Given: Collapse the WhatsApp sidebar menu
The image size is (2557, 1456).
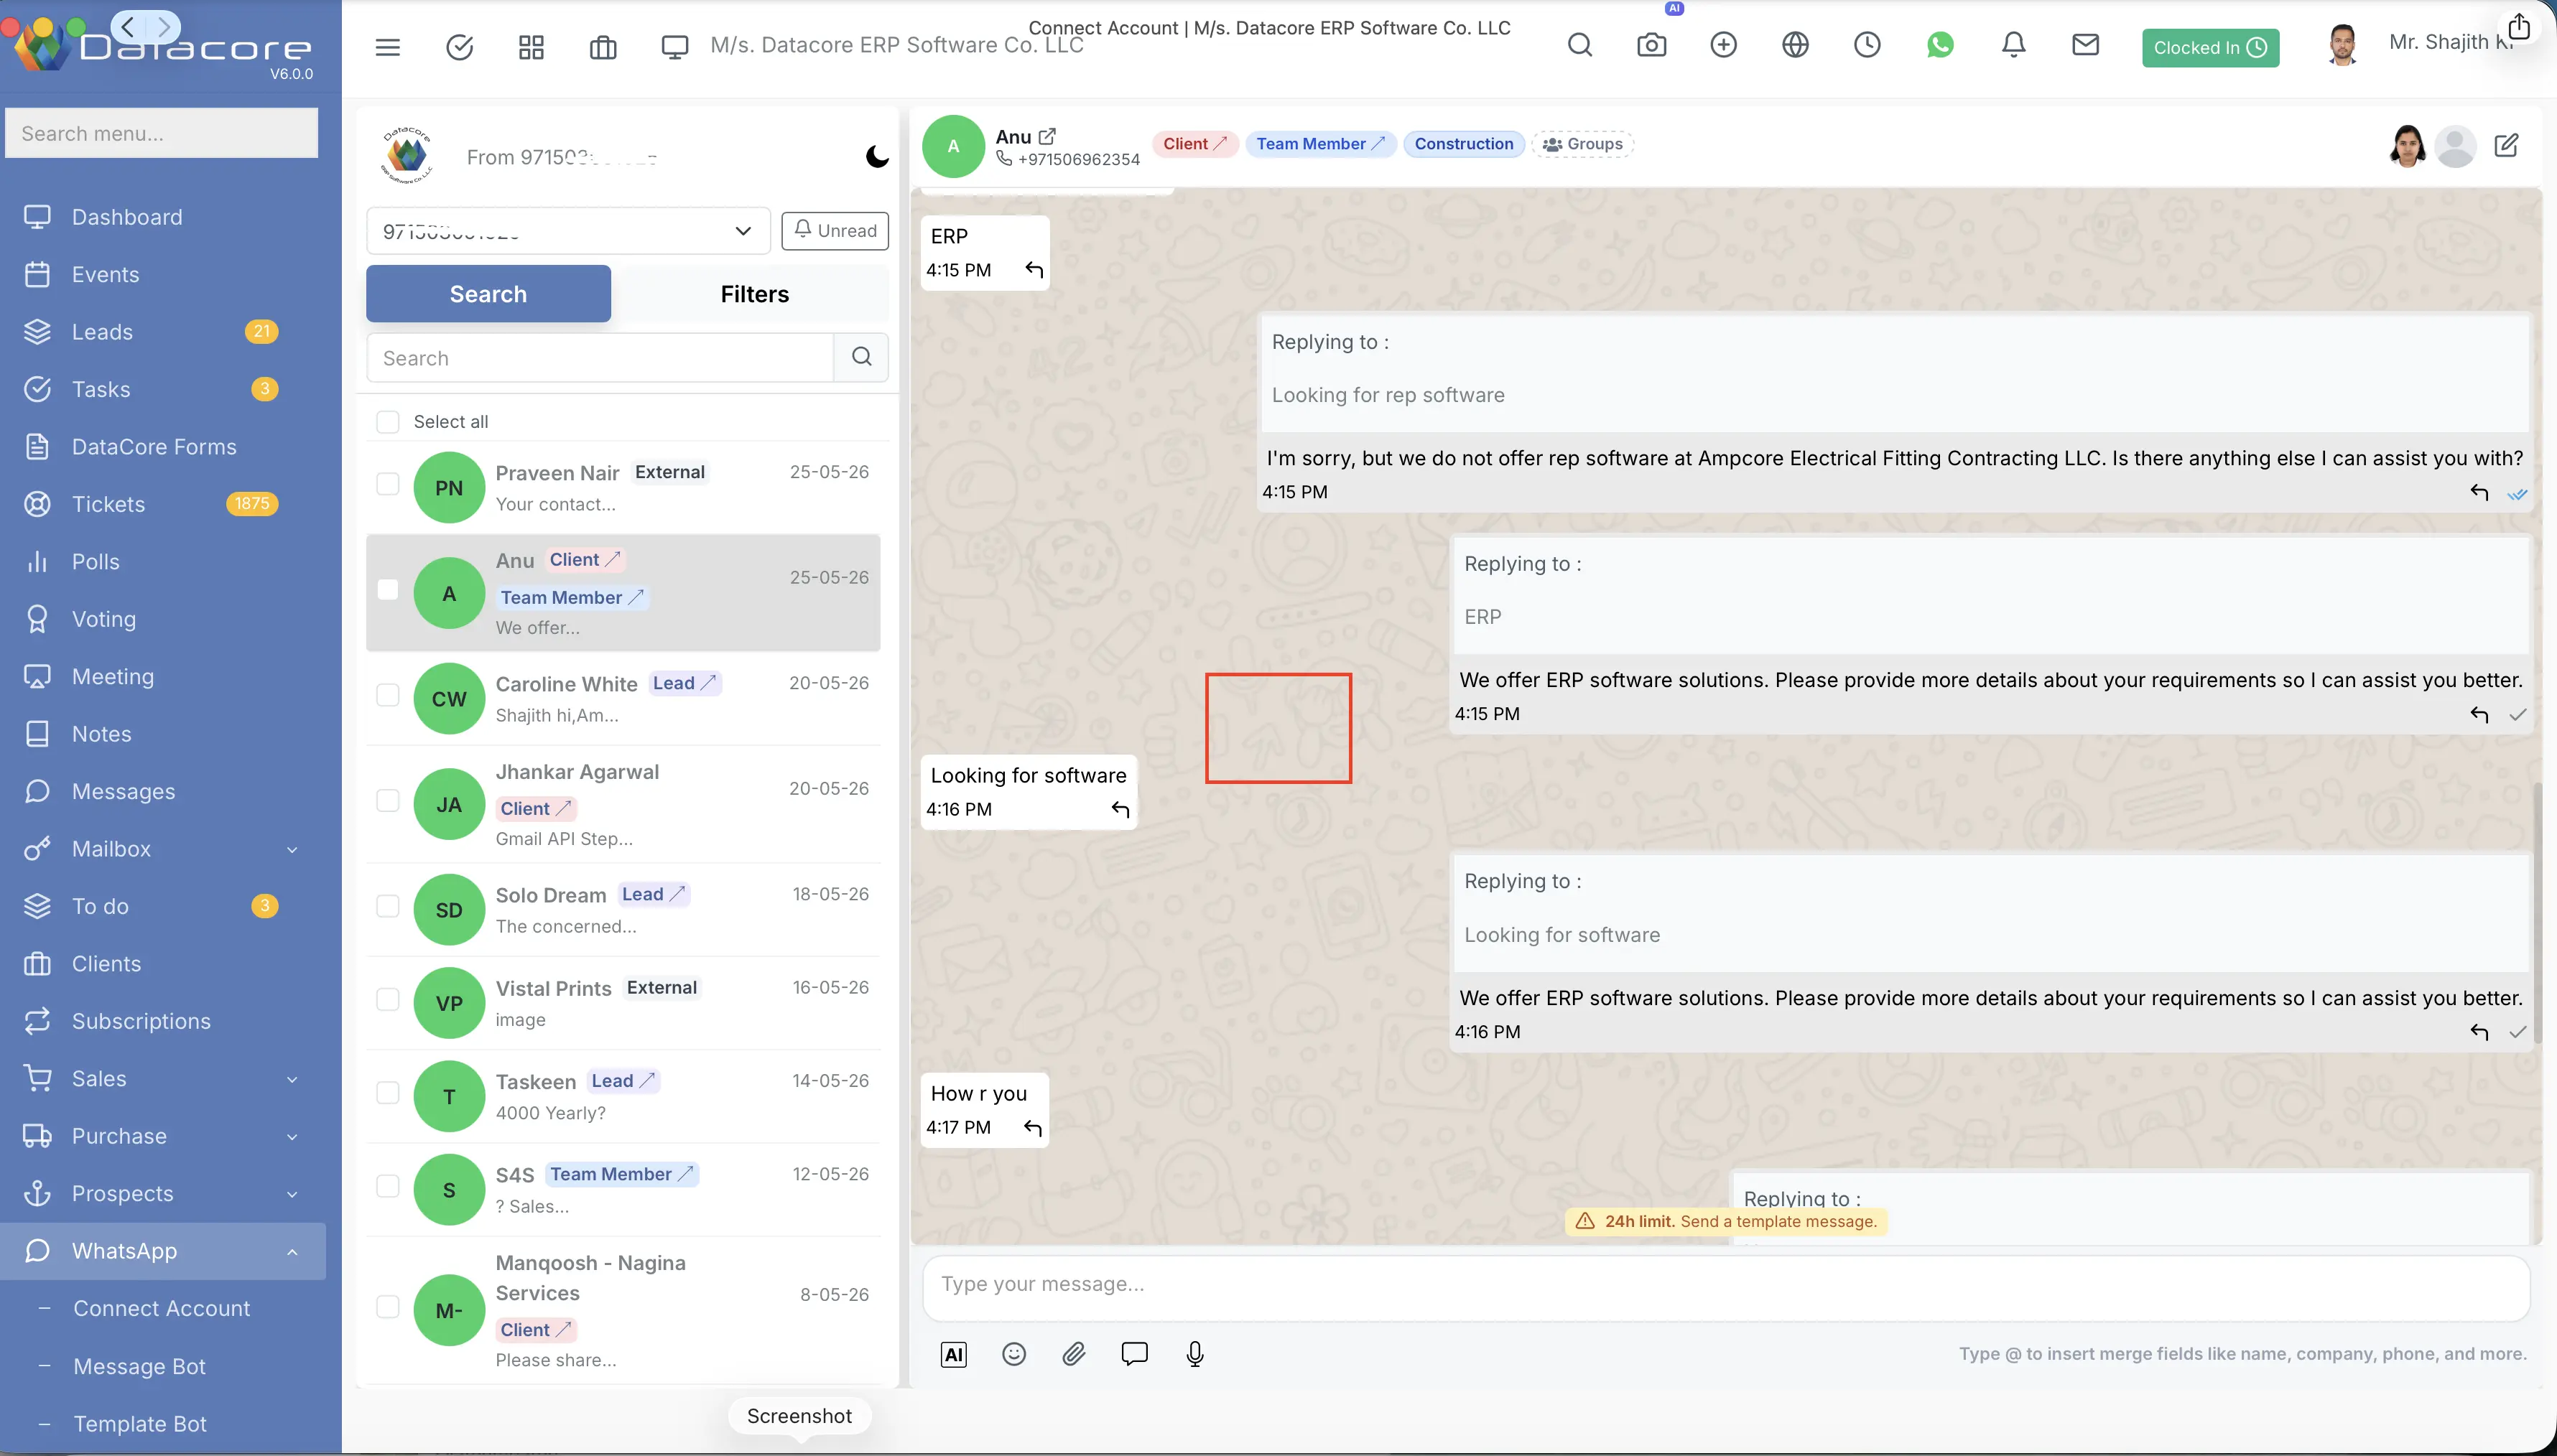Looking at the screenshot, I should (292, 1252).
